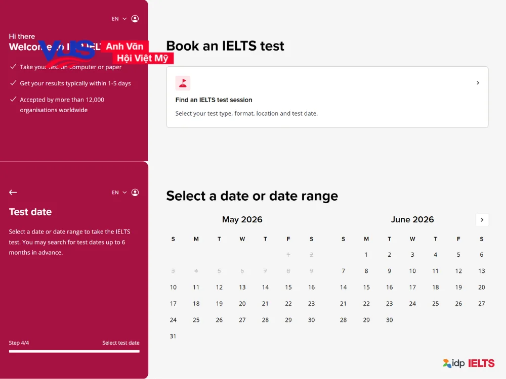Click the red flag icon on the test session card
Image resolution: width=506 pixels, height=379 pixels.
click(x=183, y=83)
